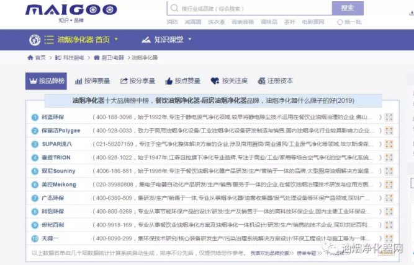Screen dimensions: 414x265
Task: Expand the 油烟净化器 首页 dropdown arrow
Action: pyautogui.click(x=116, y=39)
